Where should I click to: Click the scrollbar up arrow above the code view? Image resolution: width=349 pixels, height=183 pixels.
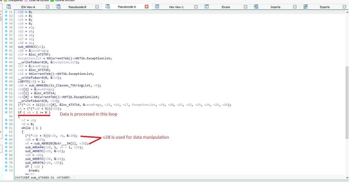coord(347,12)
